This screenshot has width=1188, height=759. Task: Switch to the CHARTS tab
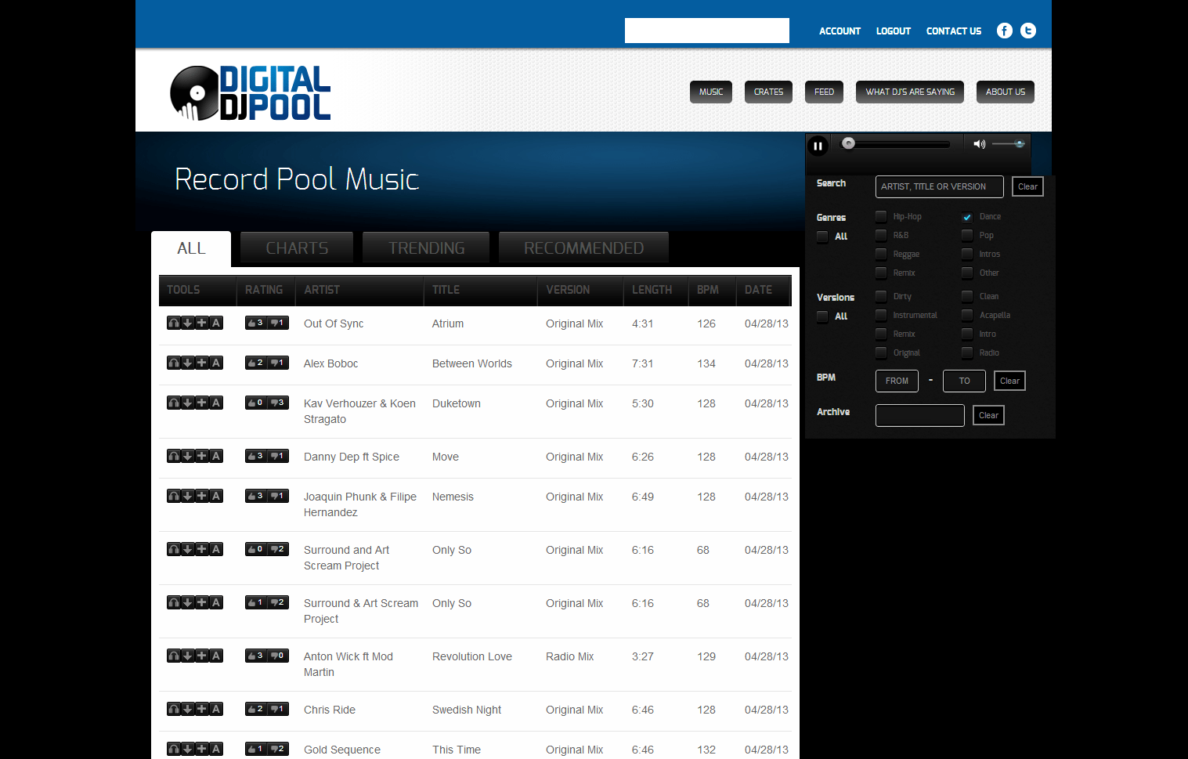(x=296, y=248)
